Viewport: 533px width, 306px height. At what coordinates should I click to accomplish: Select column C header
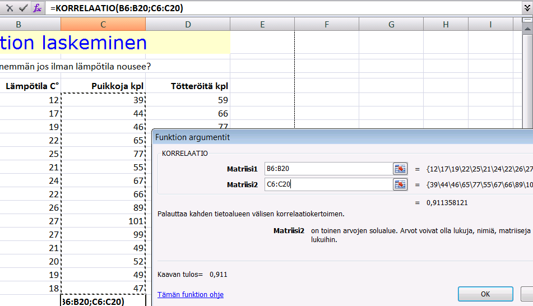103,25
